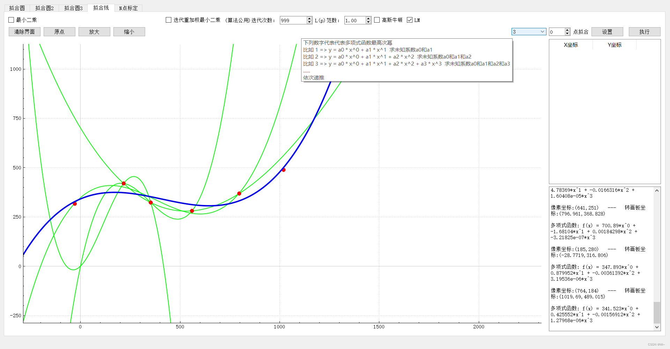Focus the L(p)范数 field showing 1.00
Image resolution: width=670 pixels, height=349 pixels.
(x=355, y=20)
